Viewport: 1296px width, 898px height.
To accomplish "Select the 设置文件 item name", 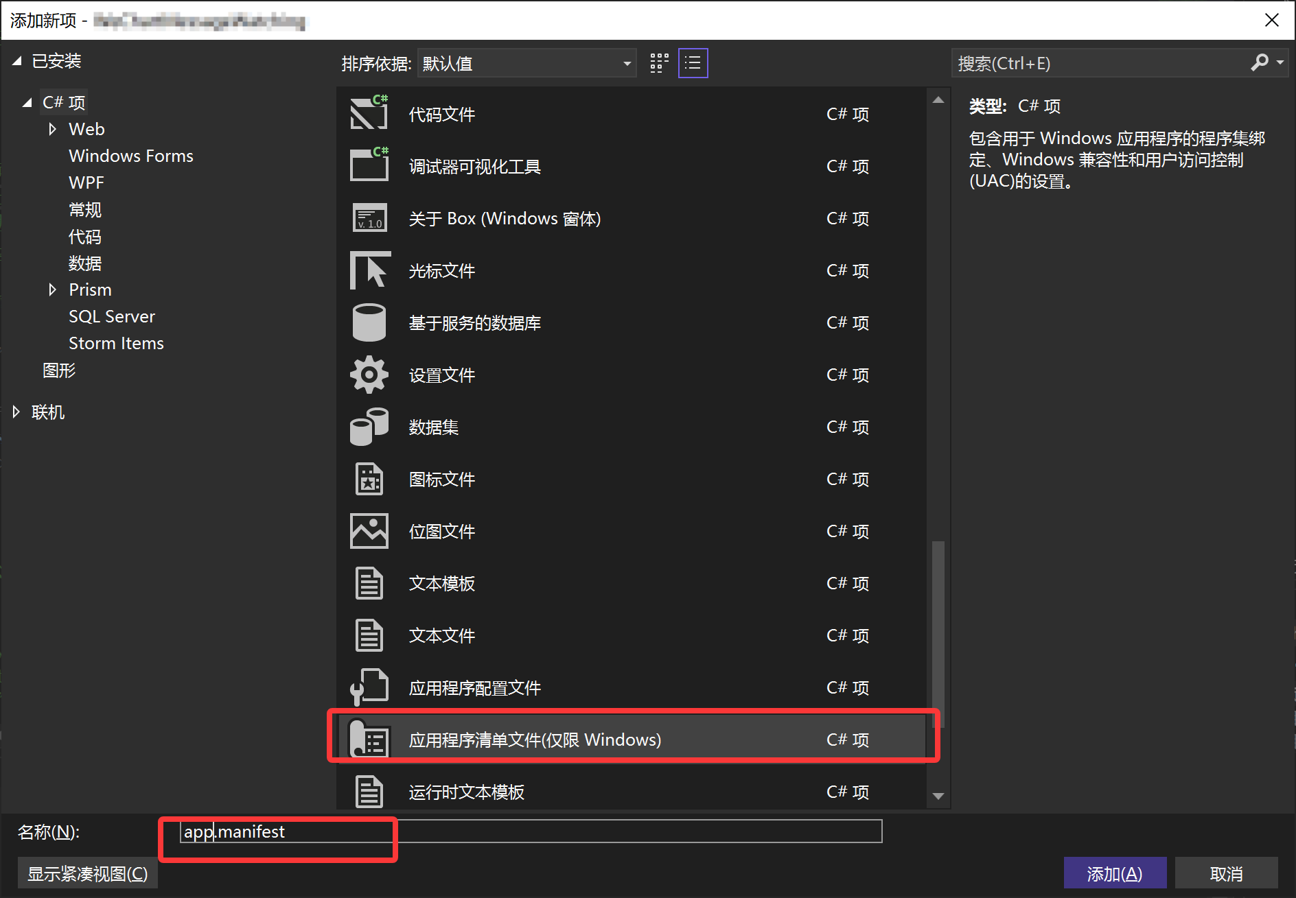I will (442, 375).
